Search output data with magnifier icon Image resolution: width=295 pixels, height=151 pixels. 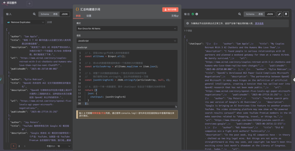click(240, 14)
